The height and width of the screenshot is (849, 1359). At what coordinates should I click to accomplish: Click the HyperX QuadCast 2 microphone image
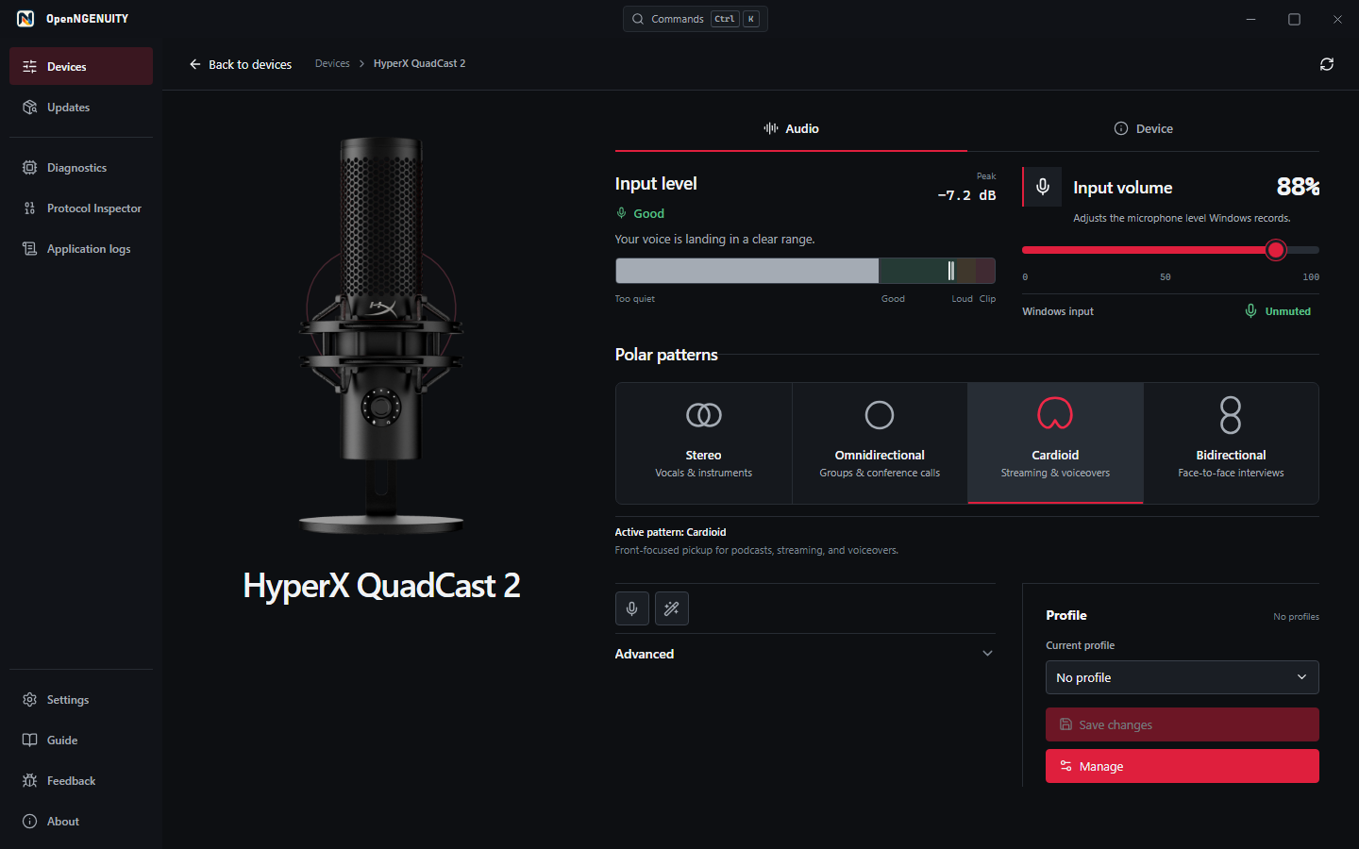(381, 336)
